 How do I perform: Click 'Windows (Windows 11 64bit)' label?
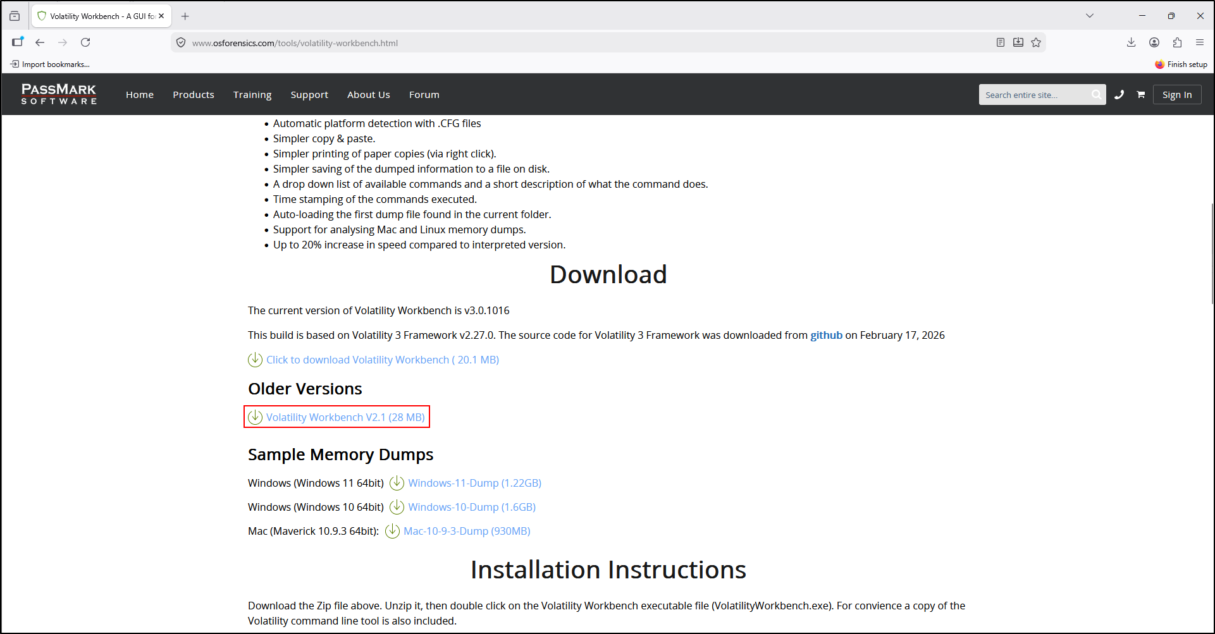tap(316, 483)
